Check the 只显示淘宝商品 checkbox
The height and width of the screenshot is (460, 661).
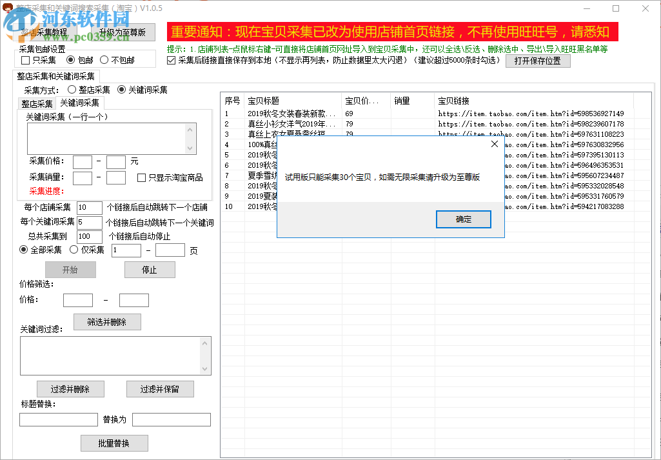141,177
